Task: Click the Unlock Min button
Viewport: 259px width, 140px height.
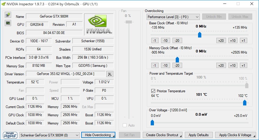Action: click(x=214, y=17)
